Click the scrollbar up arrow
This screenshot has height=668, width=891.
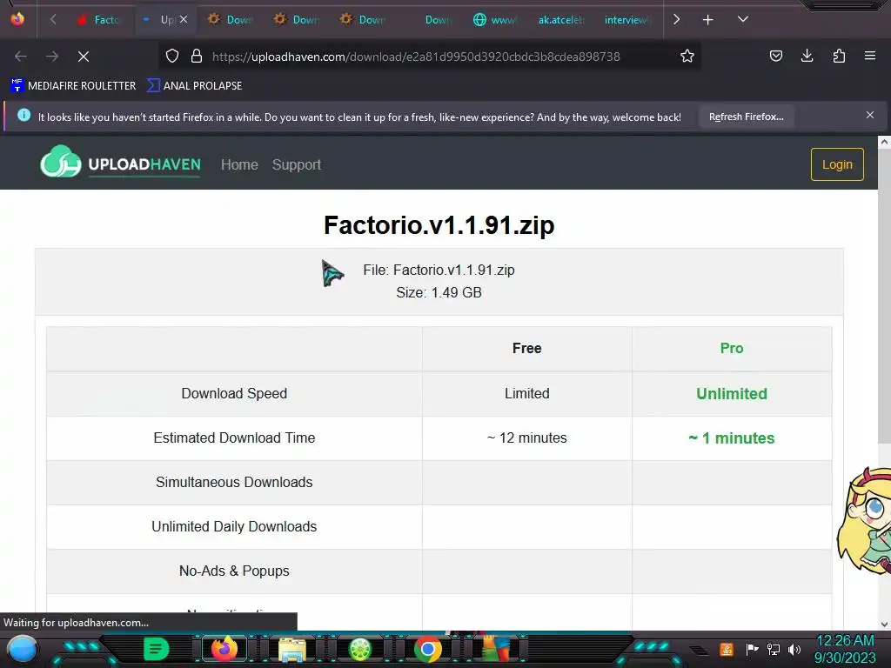click(884, 143)
